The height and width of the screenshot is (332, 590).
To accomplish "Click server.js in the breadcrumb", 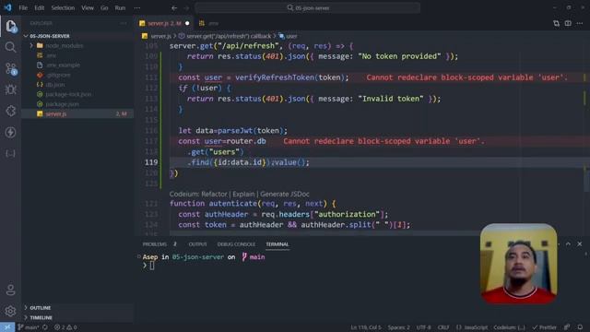I will tap(160, 36).
